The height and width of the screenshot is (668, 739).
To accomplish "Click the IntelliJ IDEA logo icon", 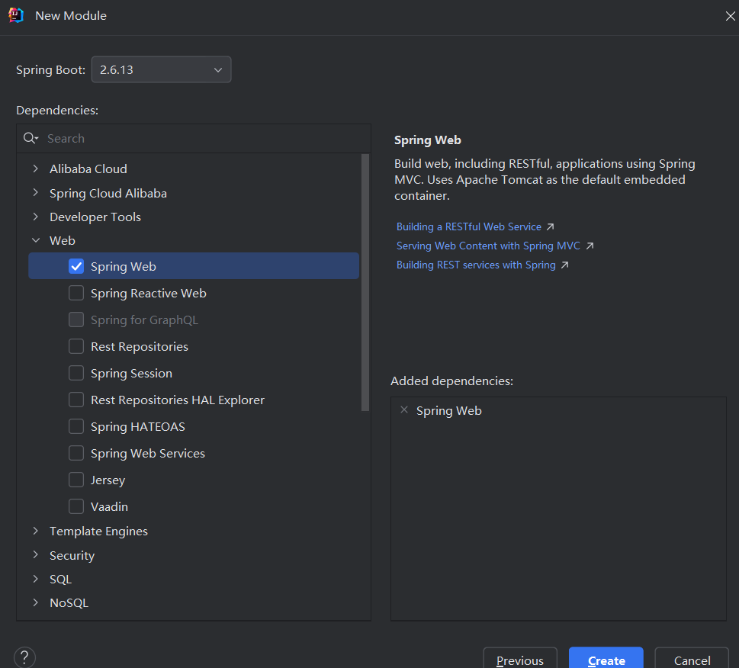I will pyautogui.click(x=16, y=15).
